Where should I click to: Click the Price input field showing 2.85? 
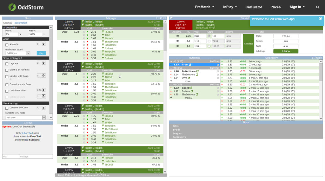(199, 36)
